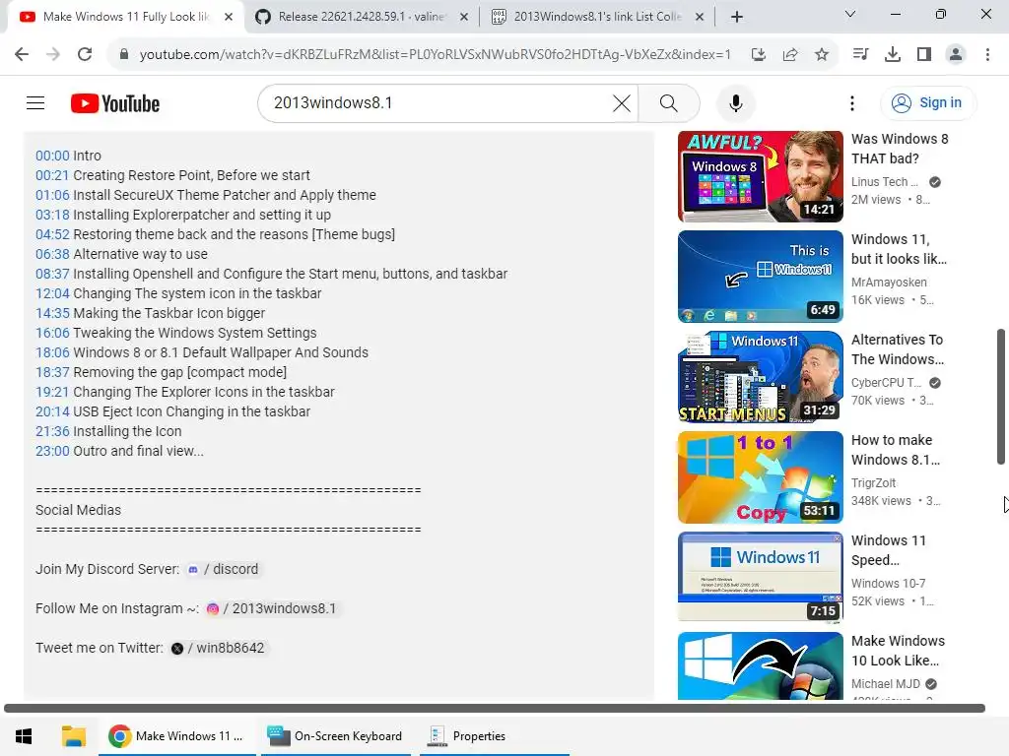The height and width of the screenshot is (756, 1009).
Task: Go back to the previous page
Action: [x=22, y=55]
